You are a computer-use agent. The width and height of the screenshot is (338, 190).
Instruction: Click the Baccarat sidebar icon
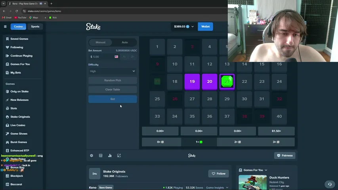(x=7, y=184)
